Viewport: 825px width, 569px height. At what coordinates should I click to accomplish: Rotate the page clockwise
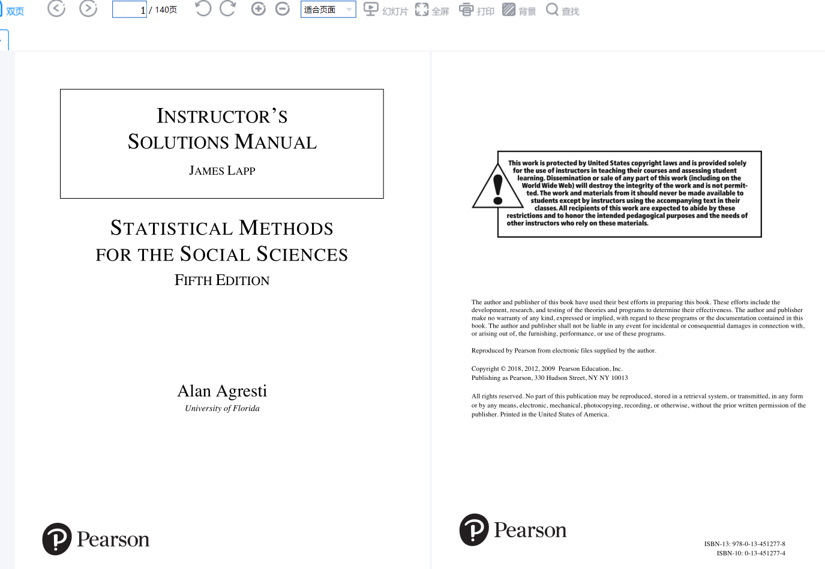(227, 8)
